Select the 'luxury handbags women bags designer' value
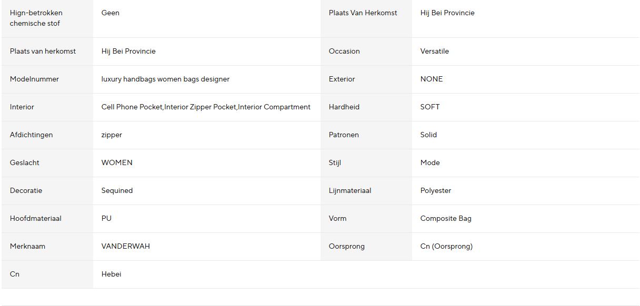The height and width of the screenshot is (306, 640). pyautogui.click(x=165, y=79)
